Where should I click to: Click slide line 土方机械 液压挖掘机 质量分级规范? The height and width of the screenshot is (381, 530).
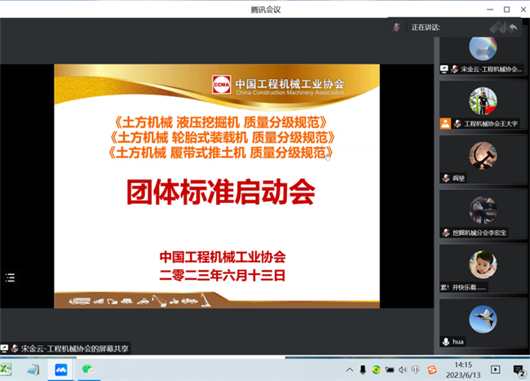pyautogui.click(x=221, y=122)
